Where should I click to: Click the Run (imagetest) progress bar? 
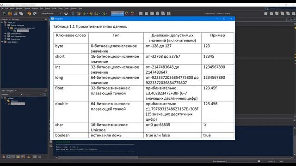[242, 161]
